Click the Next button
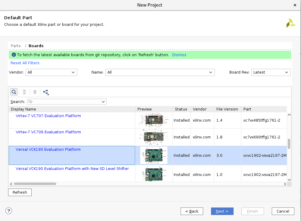This screenshot has width=301, height=221. click(x=222, y=211)
